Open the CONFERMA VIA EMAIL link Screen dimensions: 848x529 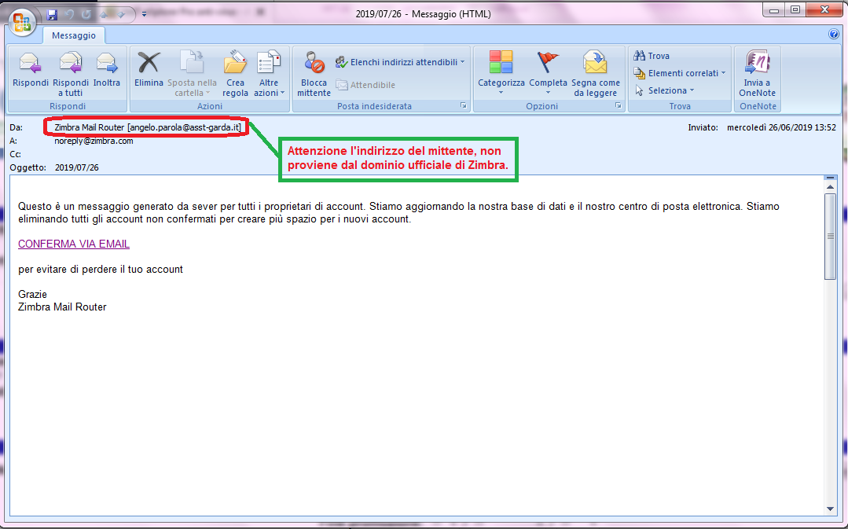(74, 244)
